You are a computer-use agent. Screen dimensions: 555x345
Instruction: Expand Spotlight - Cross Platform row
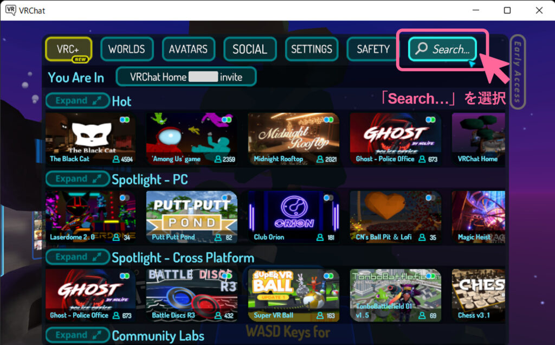78,257
